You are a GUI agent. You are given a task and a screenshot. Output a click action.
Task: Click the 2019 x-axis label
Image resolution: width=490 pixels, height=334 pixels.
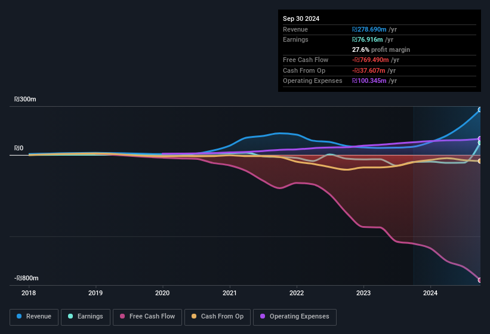(x=95, y=293)
